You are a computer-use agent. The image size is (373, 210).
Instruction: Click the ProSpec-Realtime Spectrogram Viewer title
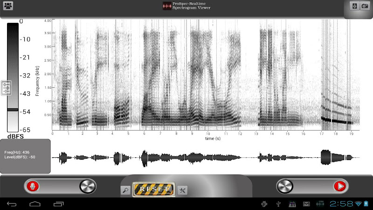pyautogui.click(x=192, y=6)
